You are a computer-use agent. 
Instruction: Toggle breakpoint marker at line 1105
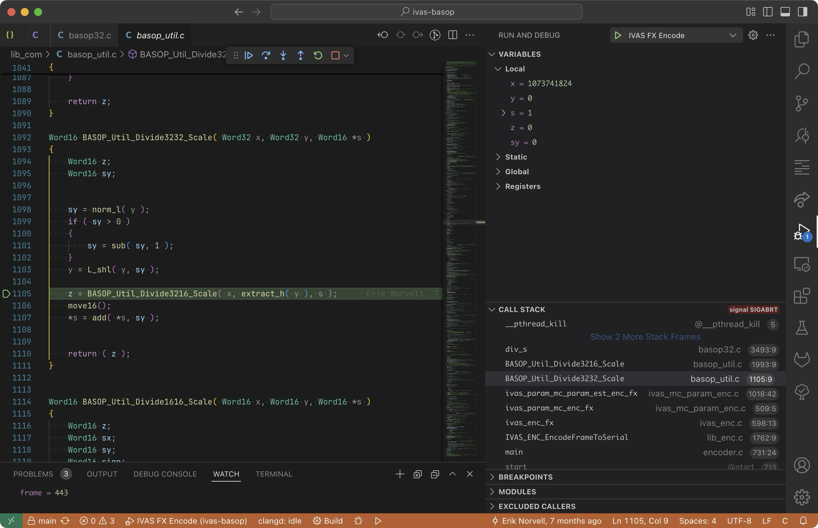[6, 294]
